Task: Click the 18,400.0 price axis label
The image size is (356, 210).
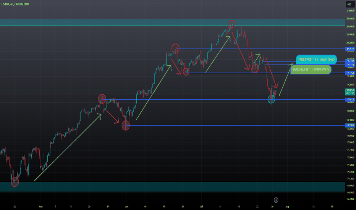Action: pos(350,120)
